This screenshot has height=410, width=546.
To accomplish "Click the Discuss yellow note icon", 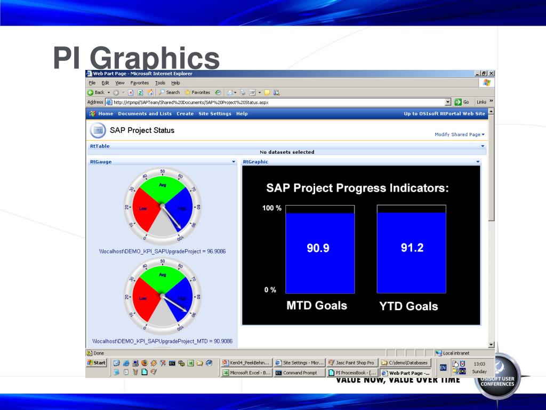I will tap(267, 92).
